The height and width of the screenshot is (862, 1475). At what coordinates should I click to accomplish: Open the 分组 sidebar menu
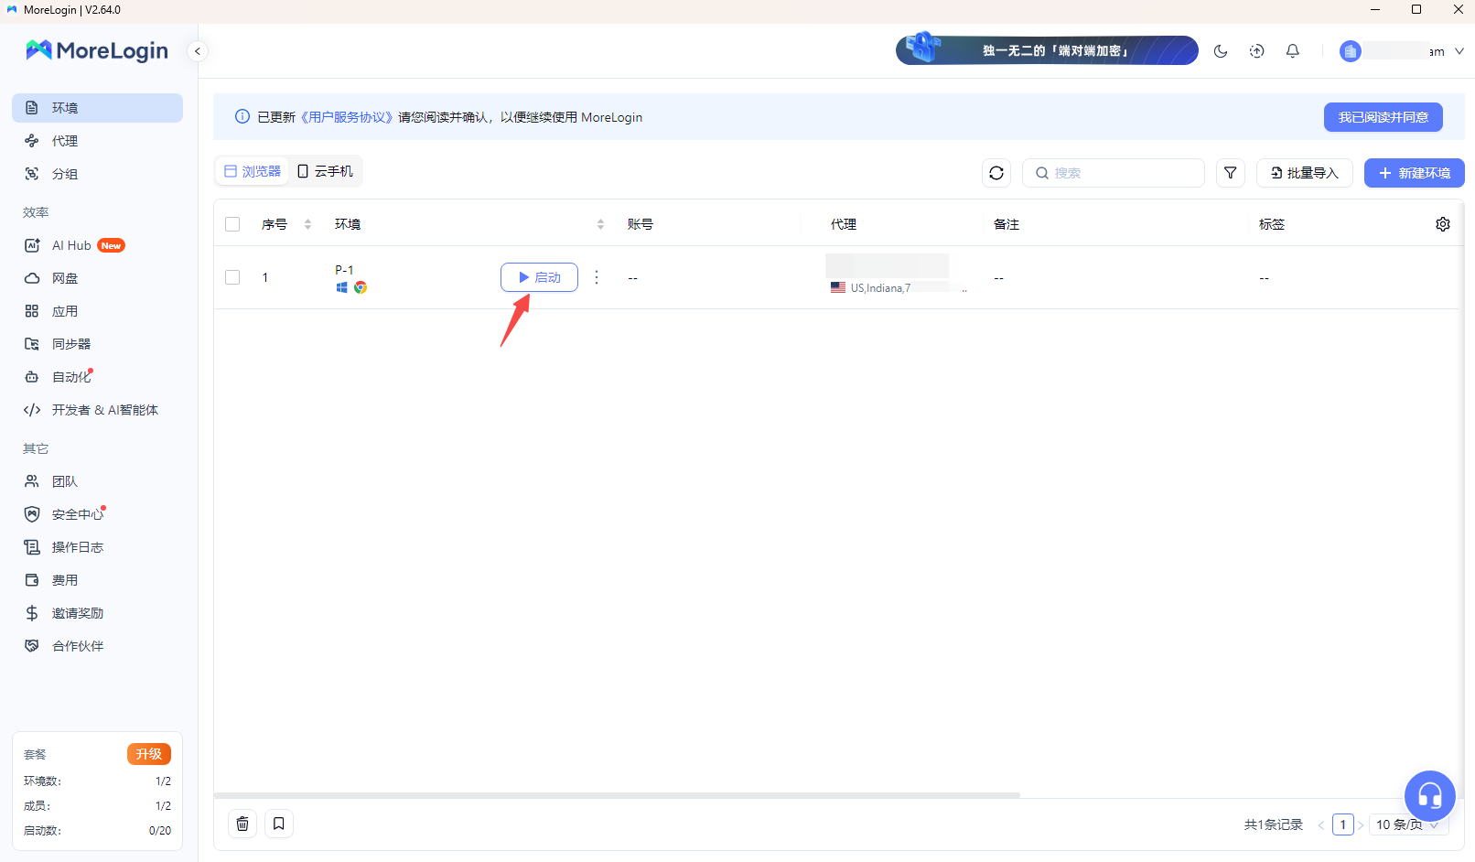tap(98, 174)
